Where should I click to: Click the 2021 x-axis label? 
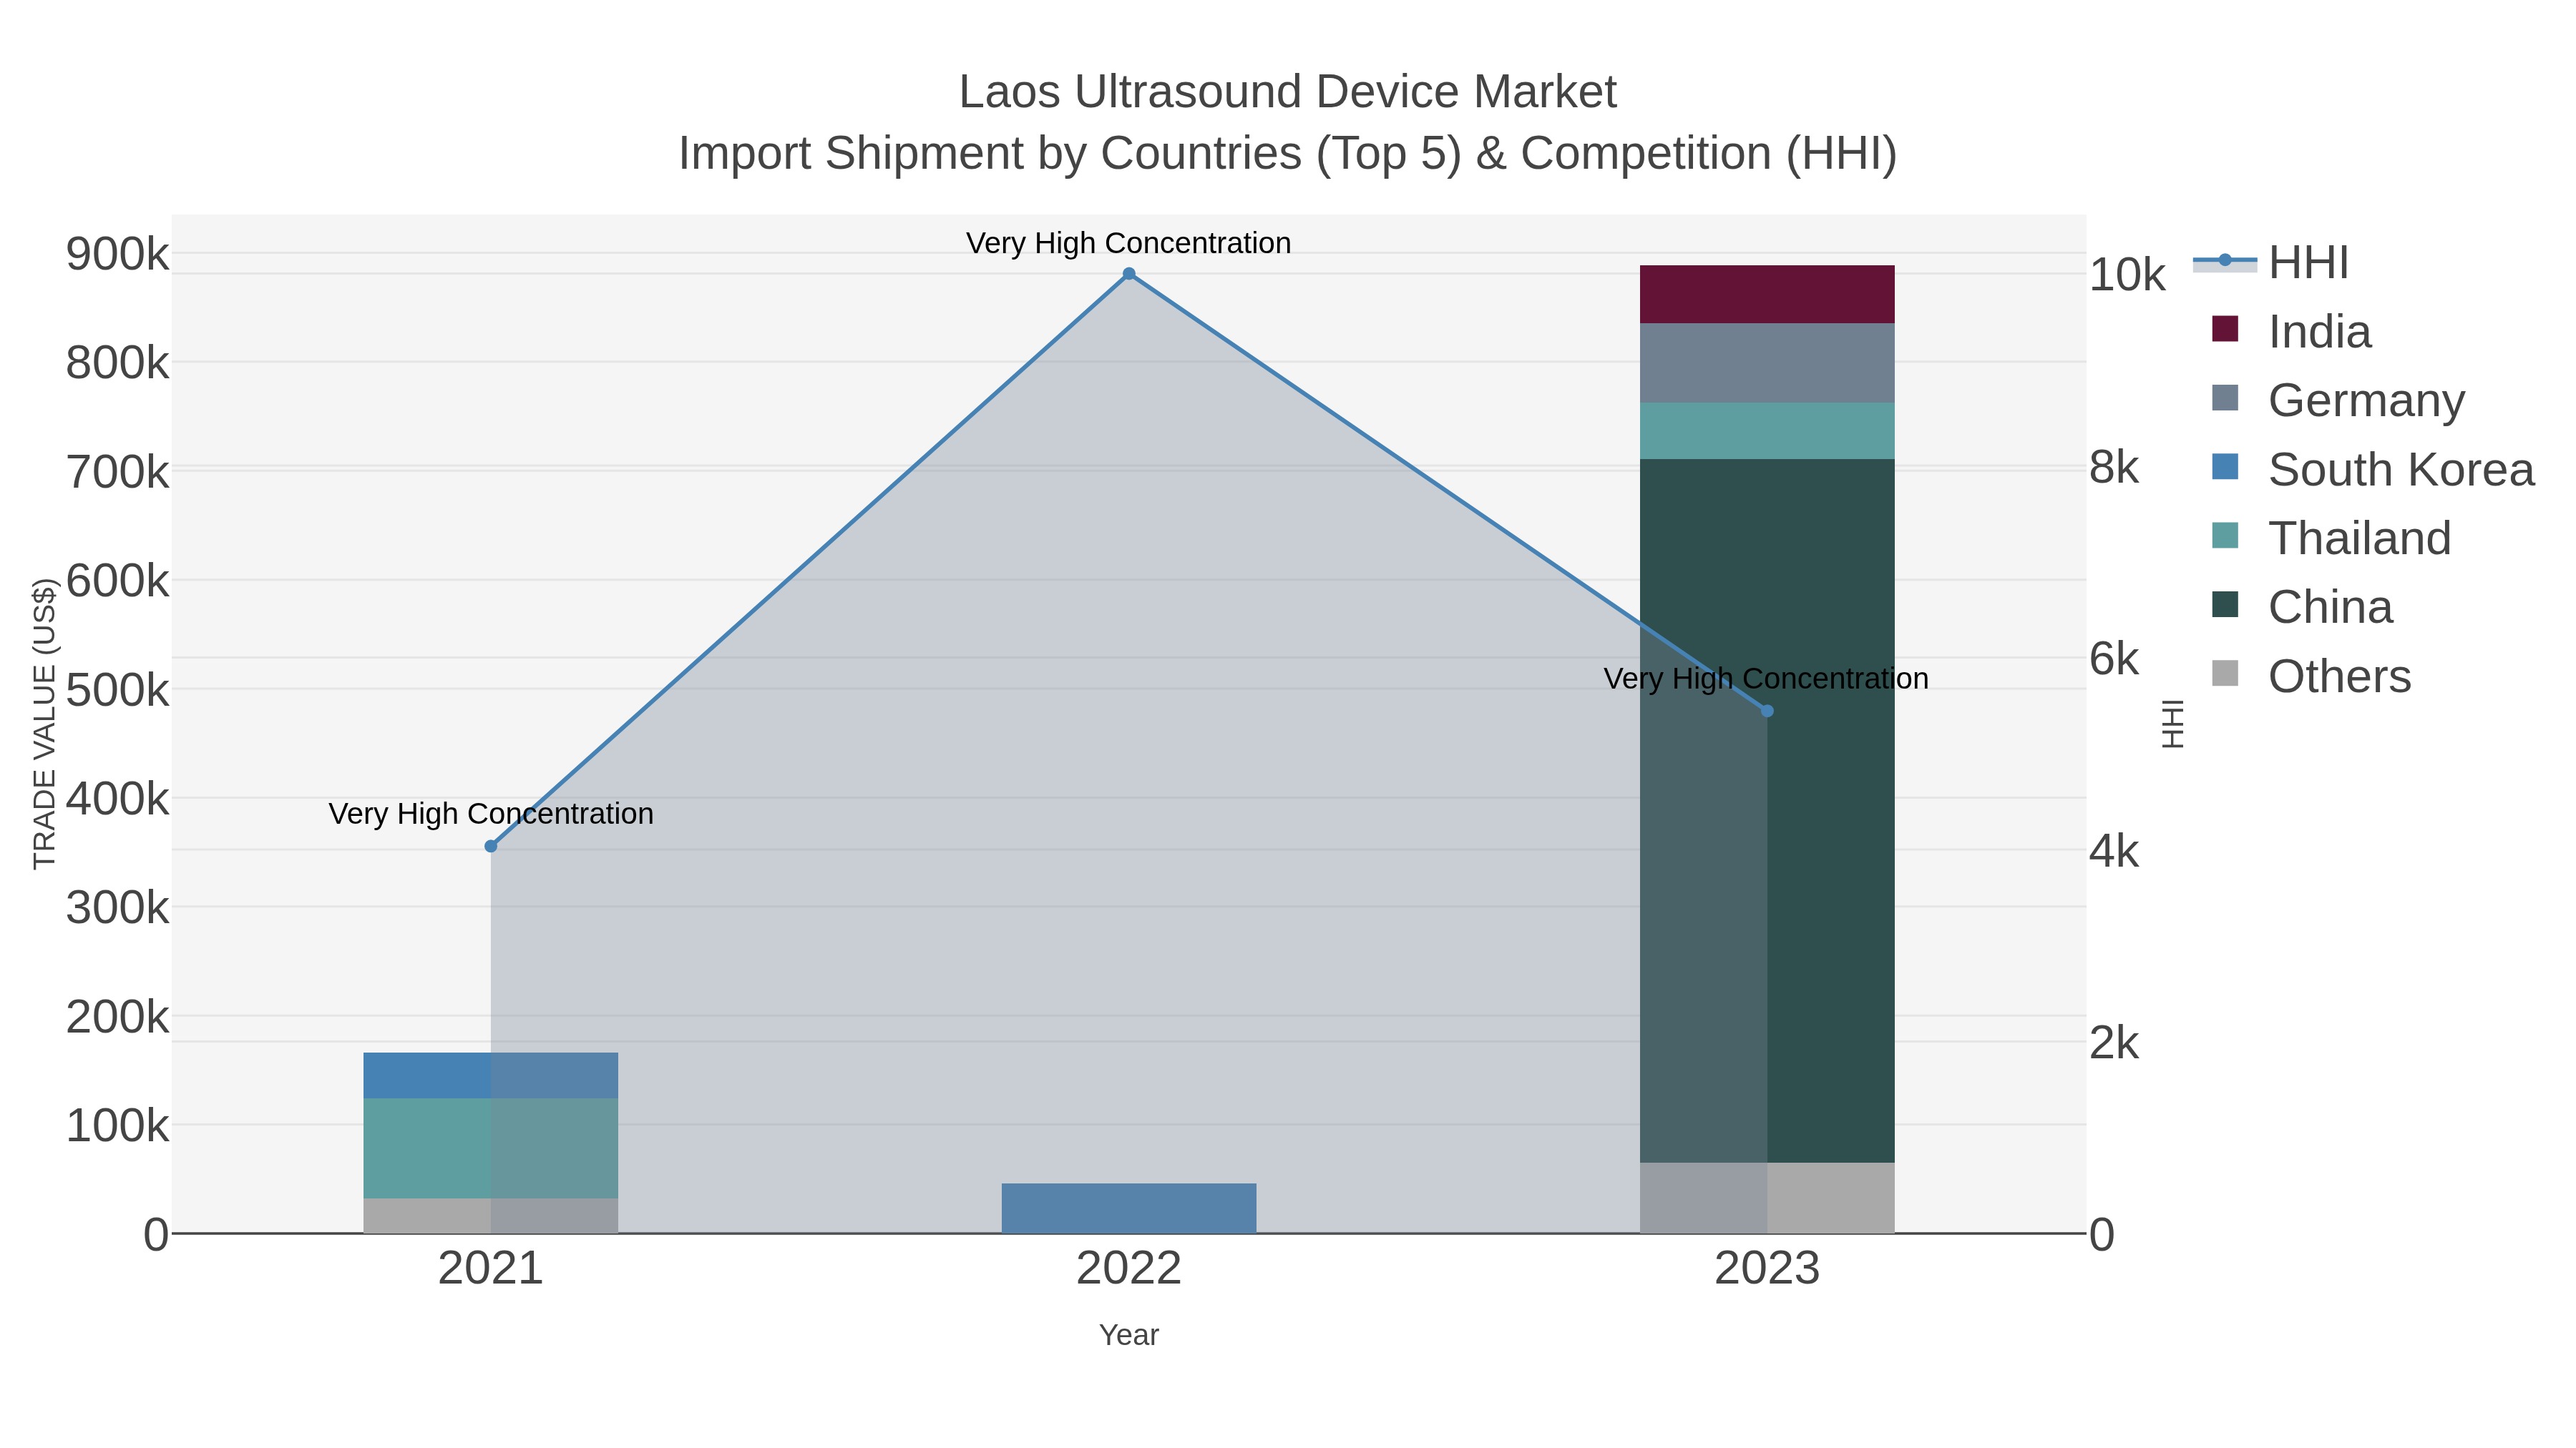[491, 1269]
